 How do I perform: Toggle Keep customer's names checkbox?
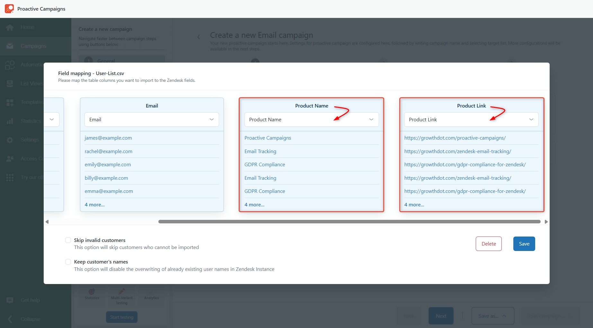click(68, 262)
